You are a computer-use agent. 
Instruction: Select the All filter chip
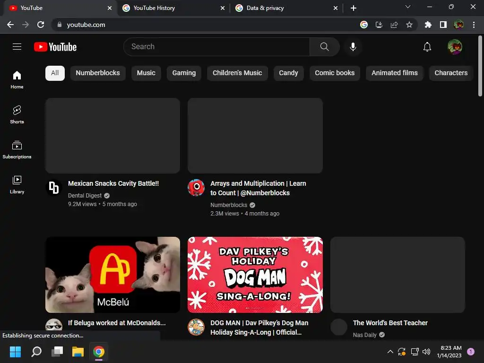pos(55,73)
